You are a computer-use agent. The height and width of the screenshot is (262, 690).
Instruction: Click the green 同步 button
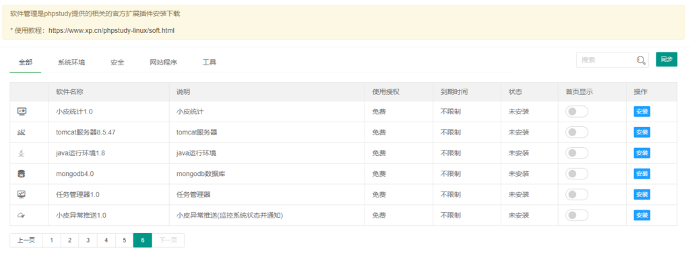click(666, 59)
